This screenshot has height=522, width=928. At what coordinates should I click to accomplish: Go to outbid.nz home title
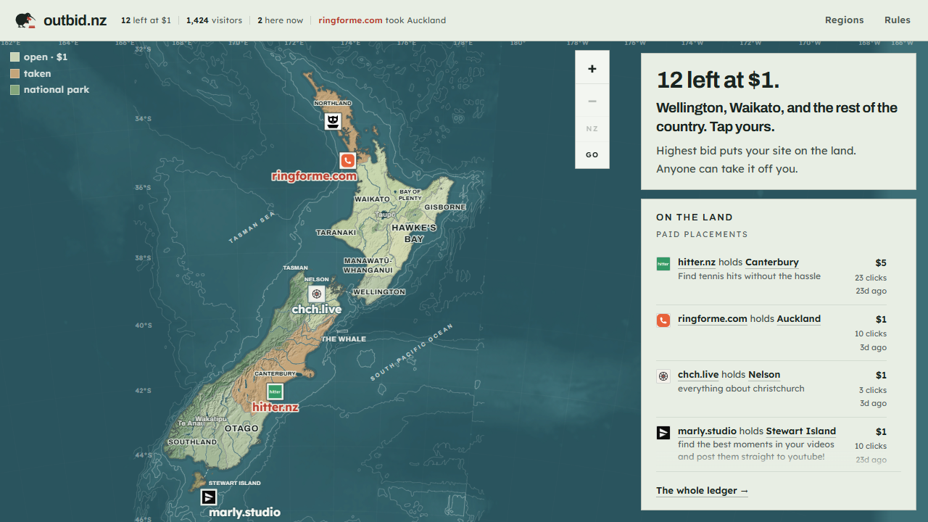[x=75, y=20]
